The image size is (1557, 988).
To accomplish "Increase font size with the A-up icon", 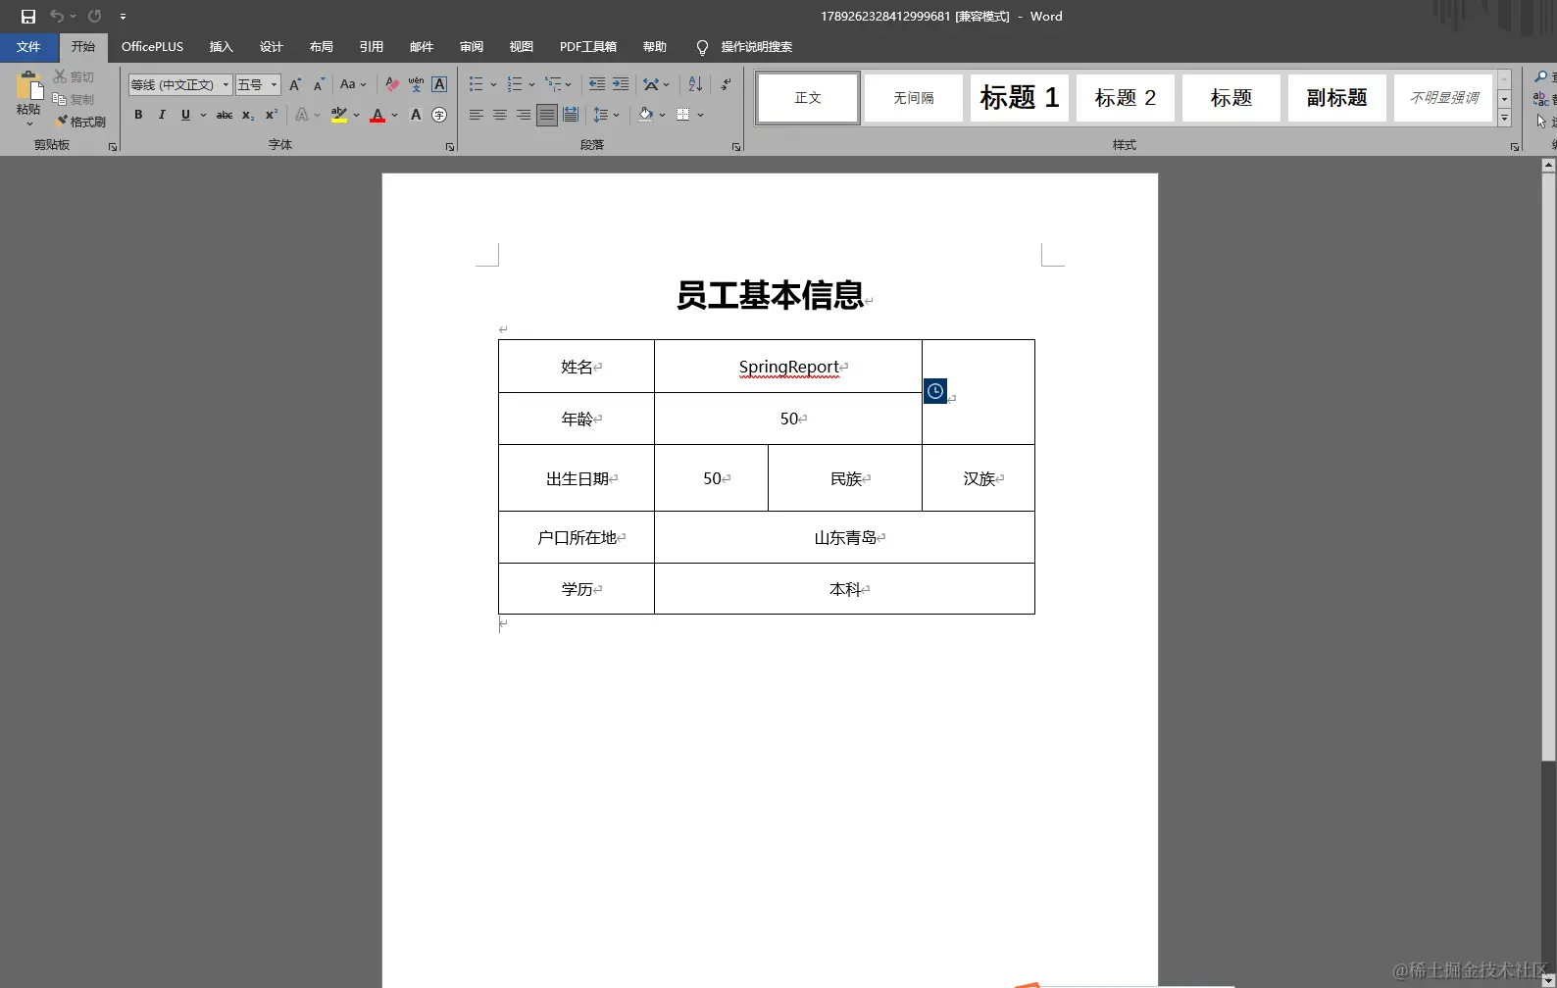I will (x=295, y=84).
